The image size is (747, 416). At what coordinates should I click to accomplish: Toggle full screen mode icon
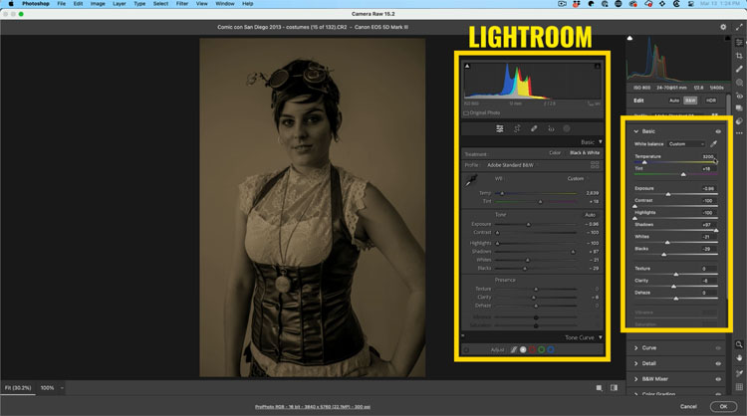coord(739,27)
